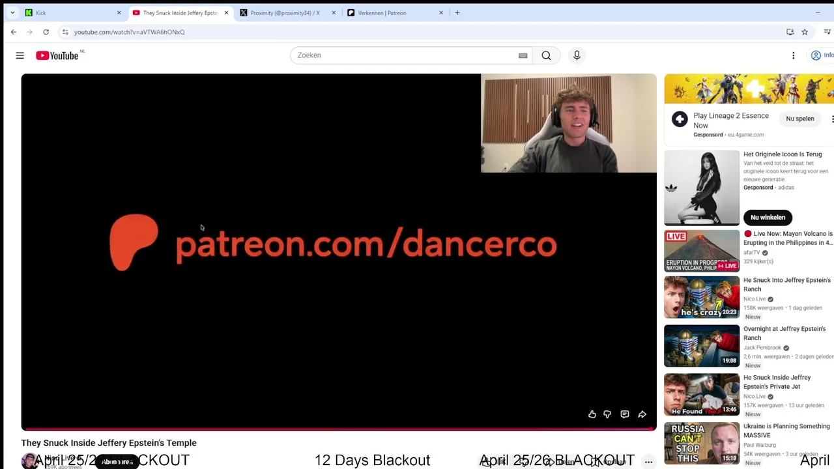Viewport: 834px width, 469px height.
Task: Go back with browser back arrow
Action: point(14,32)
